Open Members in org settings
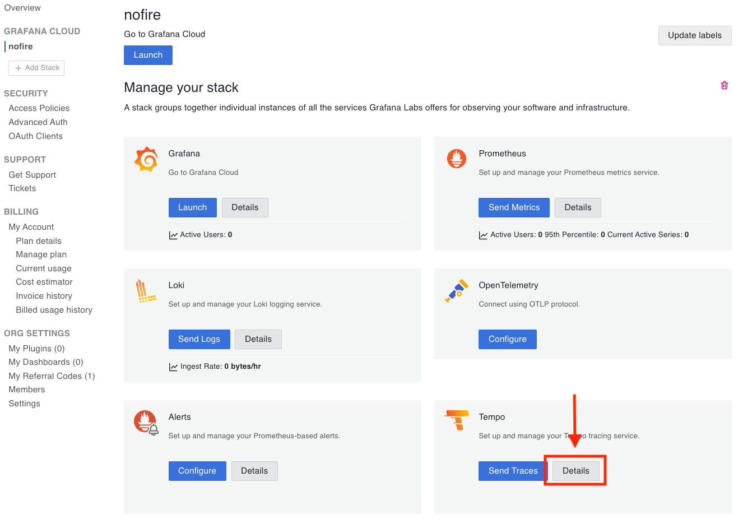743x519 pixels. [x=27, y=390]
